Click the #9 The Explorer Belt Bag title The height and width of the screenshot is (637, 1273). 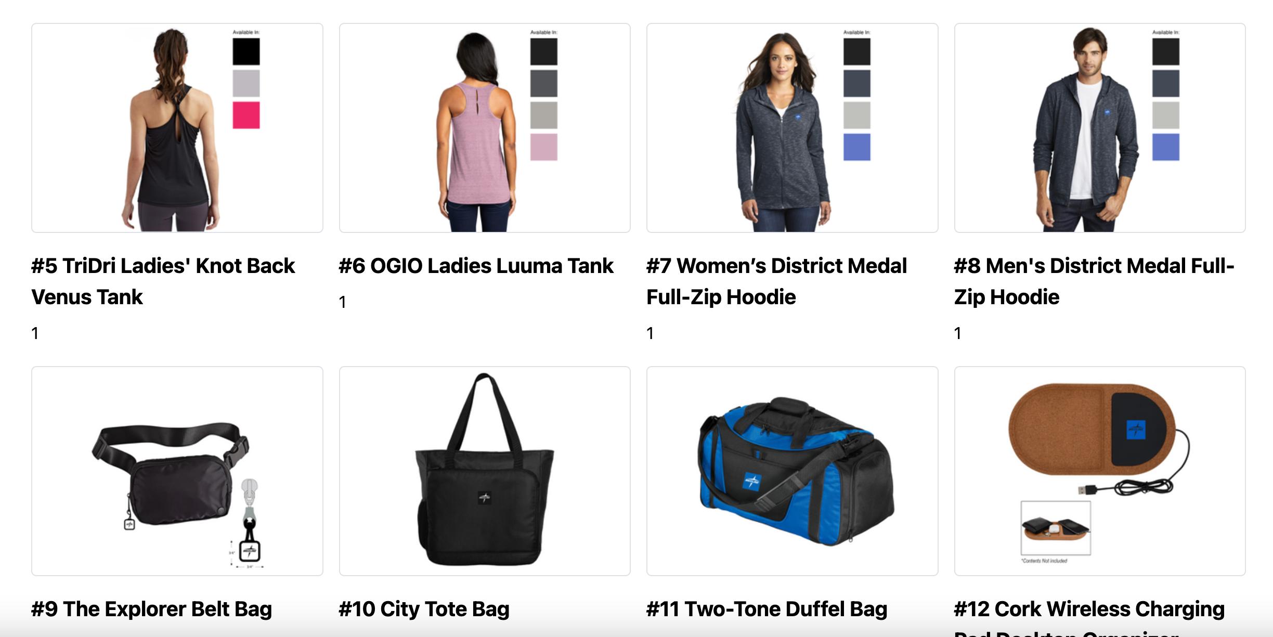pyautogui.click(x=152, y=609)
